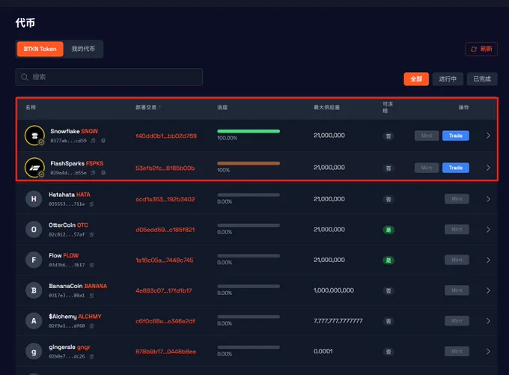Click the Hatahata 0.00% progress bar
The height and width of the screenshot is (375, 509).
[249, 195]
